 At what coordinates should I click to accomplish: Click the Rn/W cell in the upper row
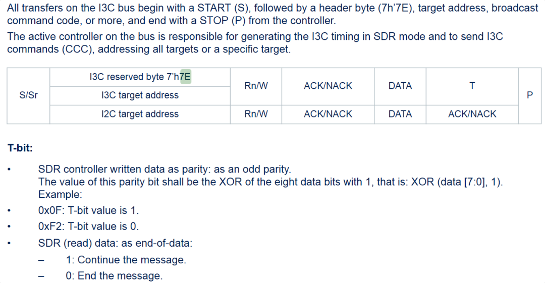tap(256, 86)
